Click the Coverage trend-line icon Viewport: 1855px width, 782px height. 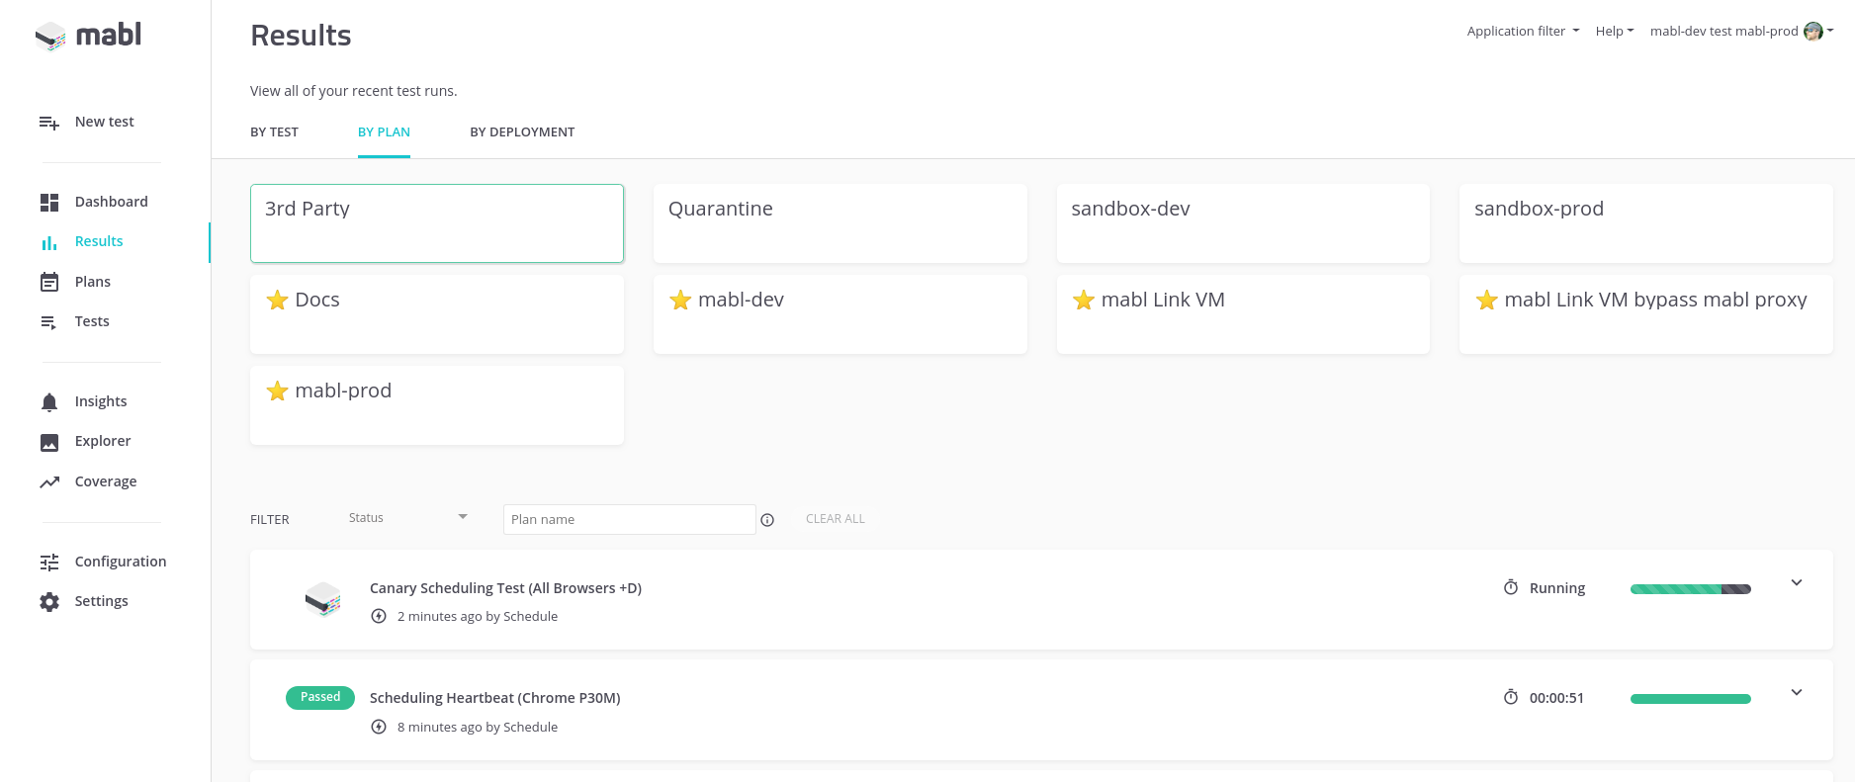49,482
